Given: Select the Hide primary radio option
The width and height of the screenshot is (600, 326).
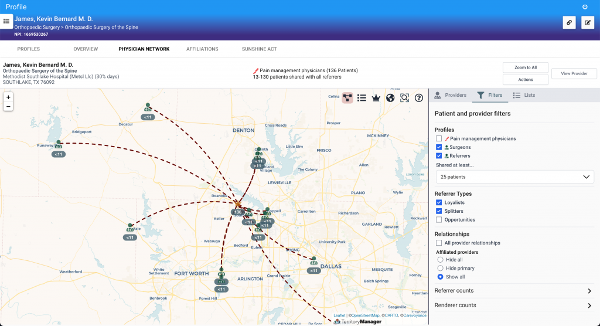Looking at the screenshot, I should click(x=441, y=268).
